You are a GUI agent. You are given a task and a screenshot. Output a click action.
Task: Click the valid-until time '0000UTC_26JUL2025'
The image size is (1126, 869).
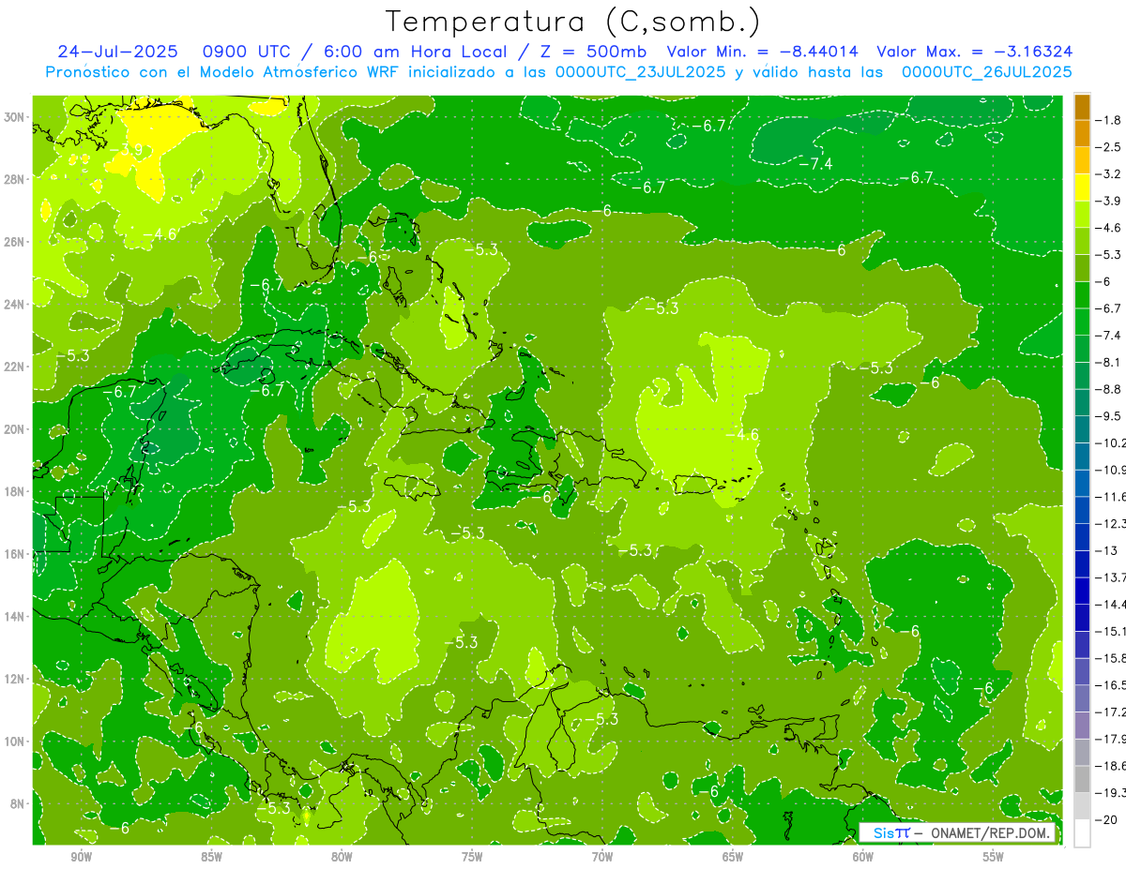click(x=987, y=71)
